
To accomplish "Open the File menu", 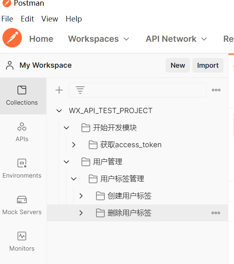I will (x=7, y=19).
